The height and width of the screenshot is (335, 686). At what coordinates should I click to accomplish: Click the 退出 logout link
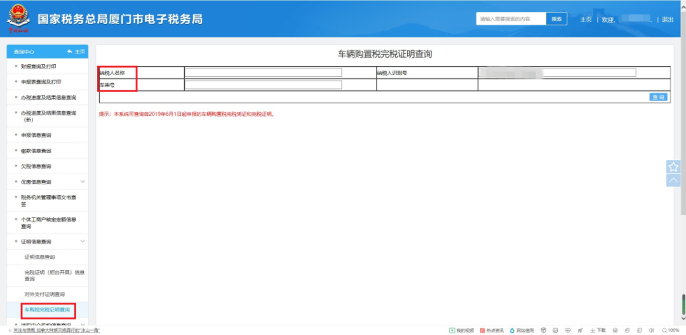tap(668, 20)
